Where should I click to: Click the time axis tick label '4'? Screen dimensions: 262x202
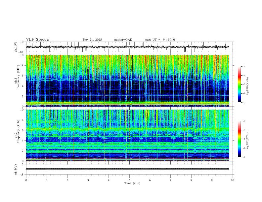(x=109, y=180)
